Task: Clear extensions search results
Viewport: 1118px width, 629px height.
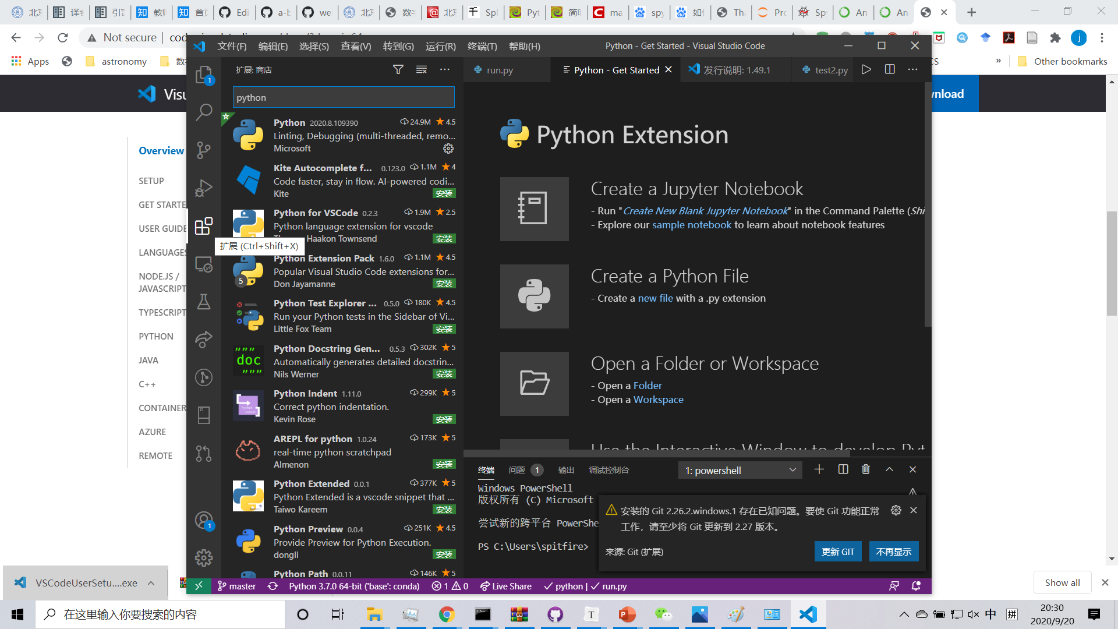Action: point(422,70)
